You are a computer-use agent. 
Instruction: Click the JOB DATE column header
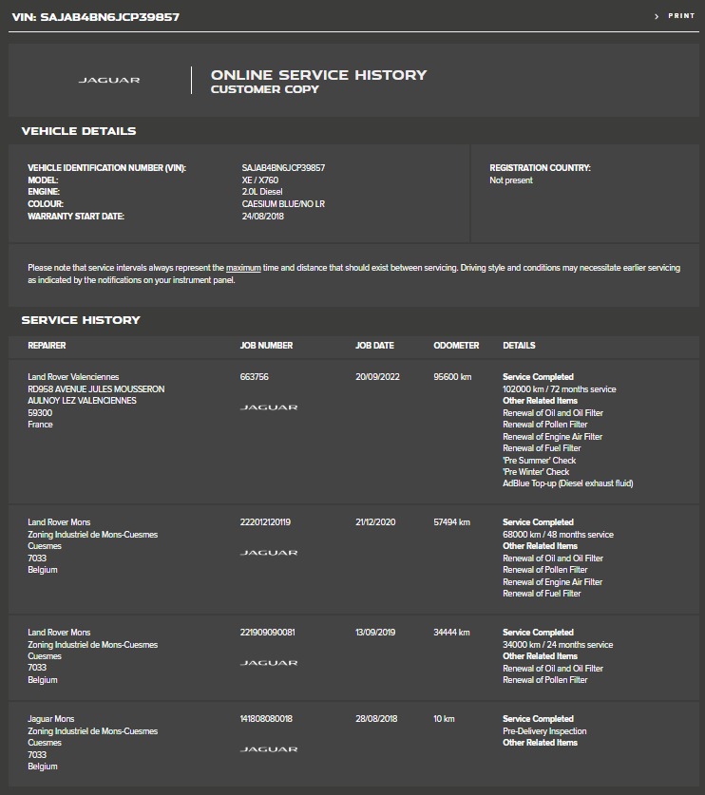point(374,346)
